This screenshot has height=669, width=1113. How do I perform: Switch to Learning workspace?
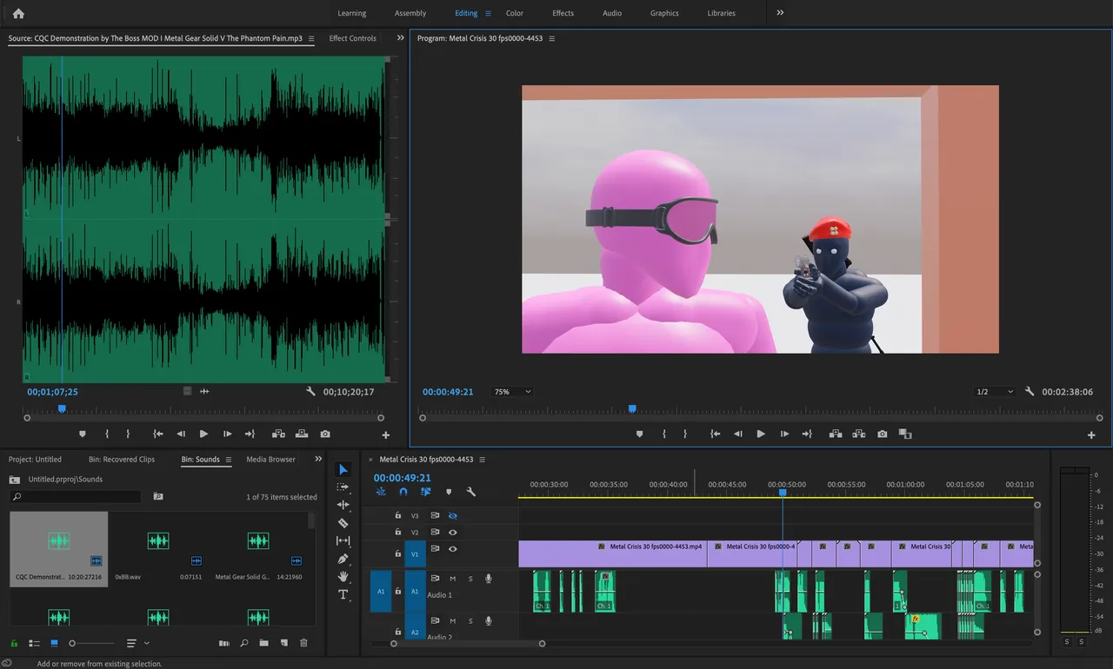(352, 13)
